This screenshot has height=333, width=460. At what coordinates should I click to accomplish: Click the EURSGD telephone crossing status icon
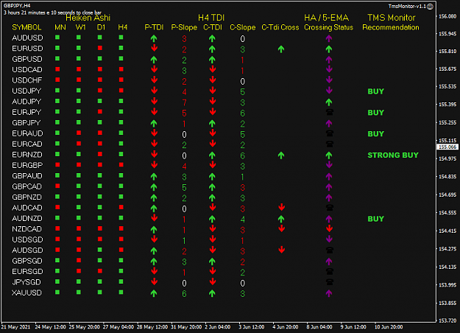pyautogui.click(x=330, y=271)
